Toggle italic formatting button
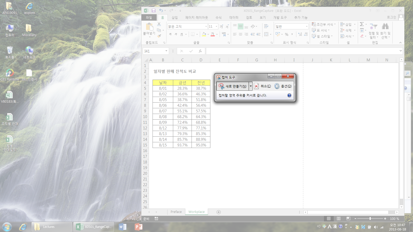This screenshot has width=413, height=232. [x=176, y=34]
